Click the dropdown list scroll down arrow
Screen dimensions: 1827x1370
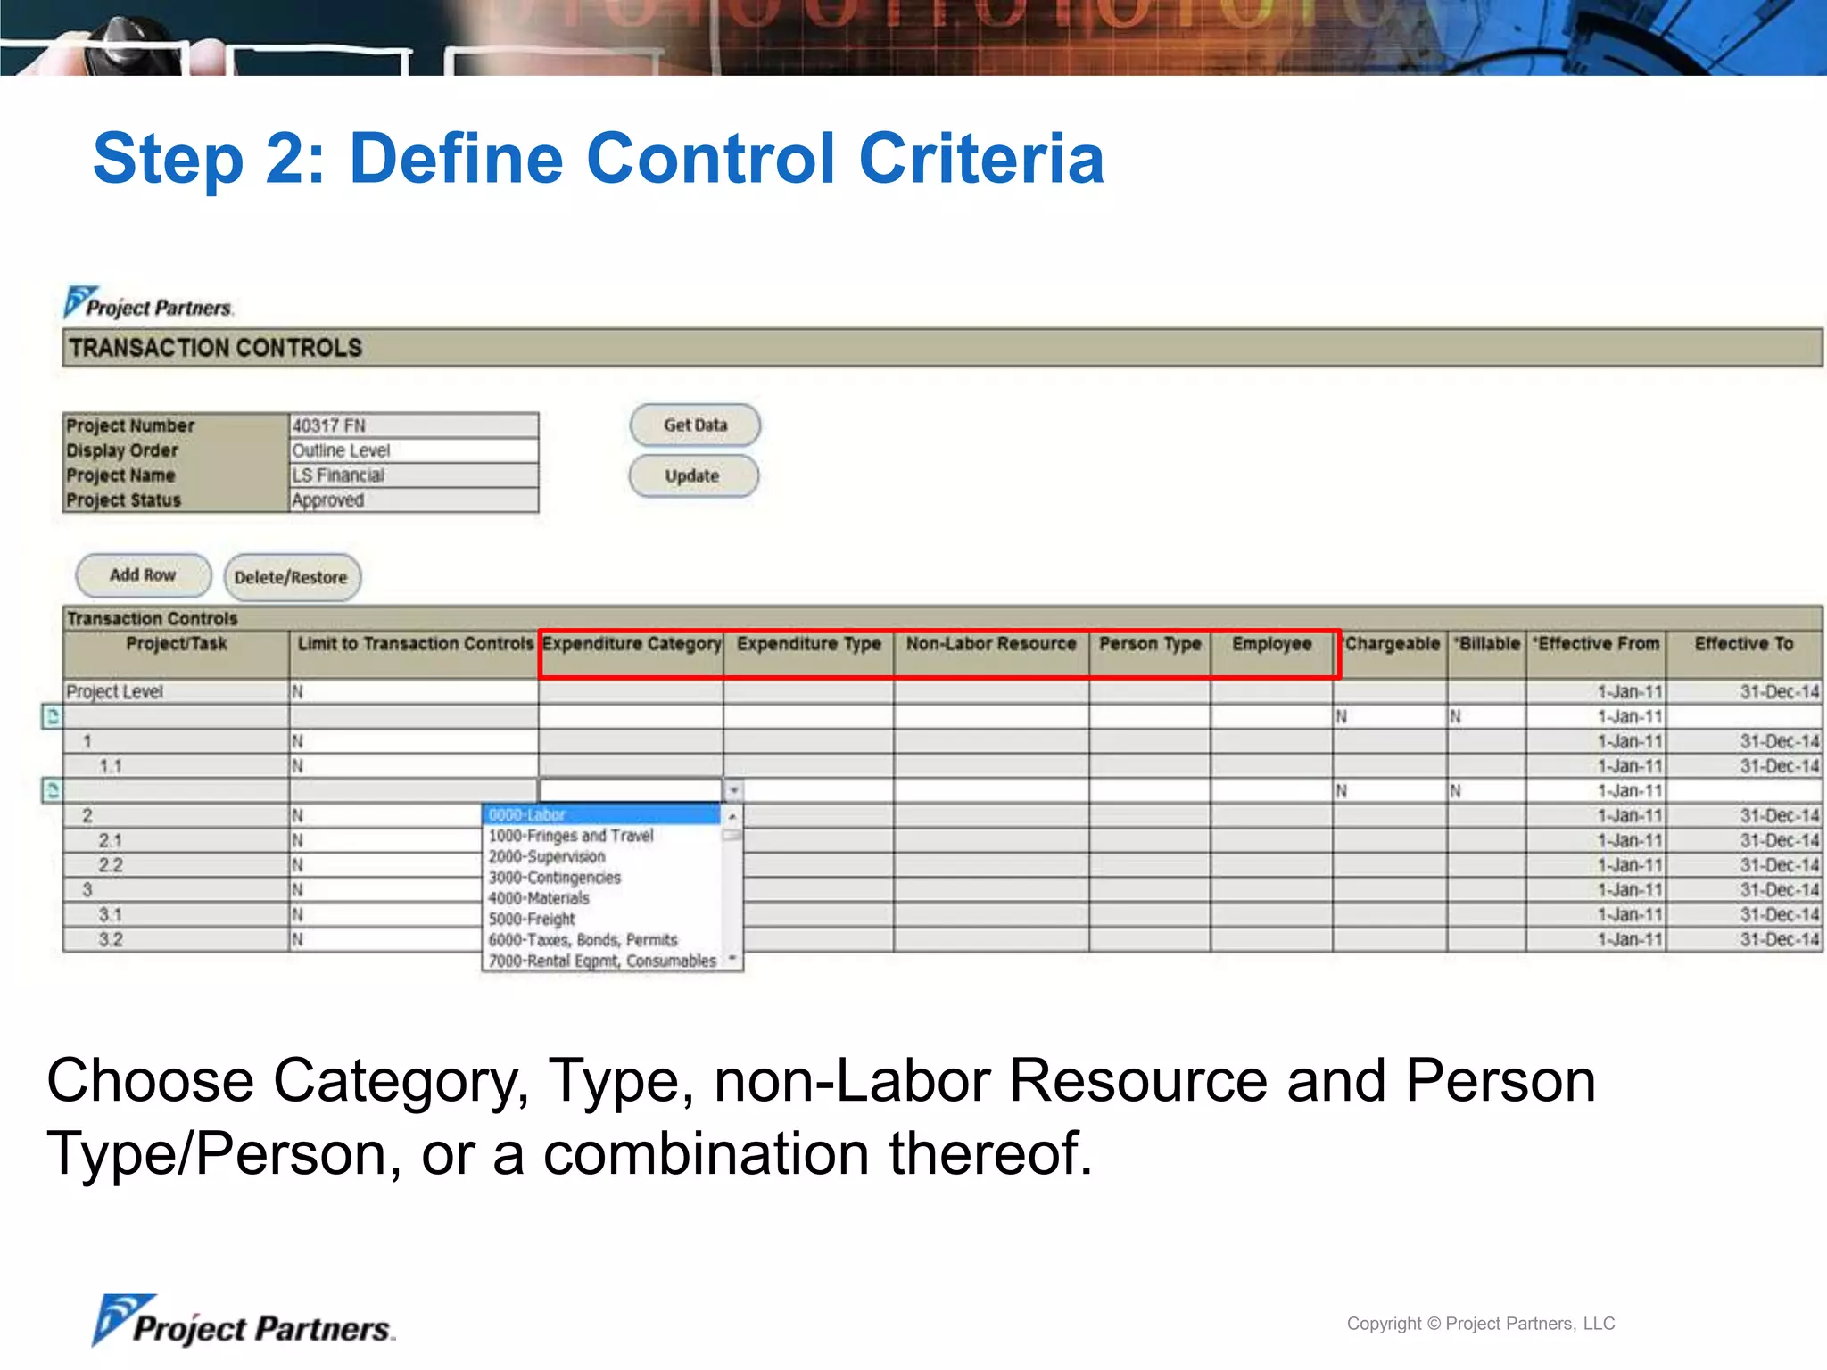[732, 959]
